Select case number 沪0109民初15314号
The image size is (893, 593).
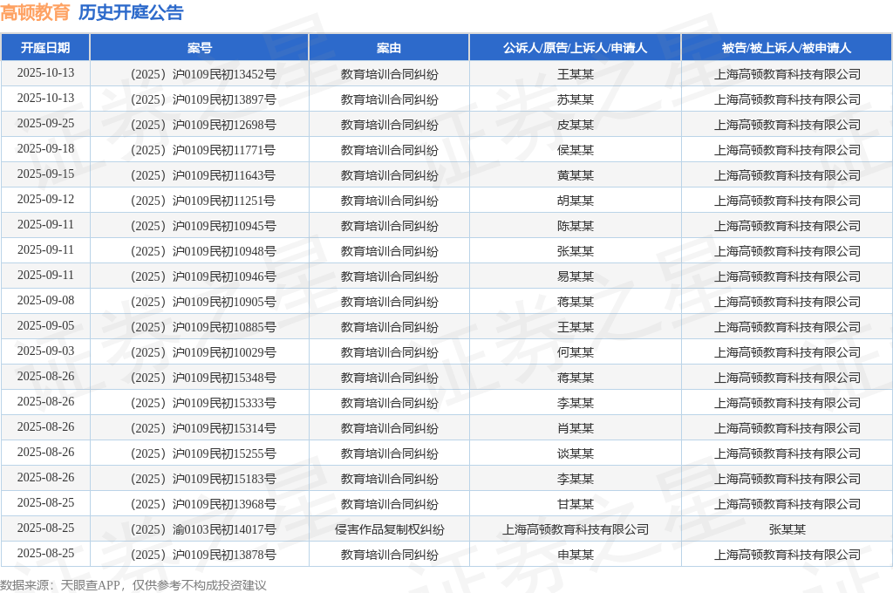(x=224, y=428)
